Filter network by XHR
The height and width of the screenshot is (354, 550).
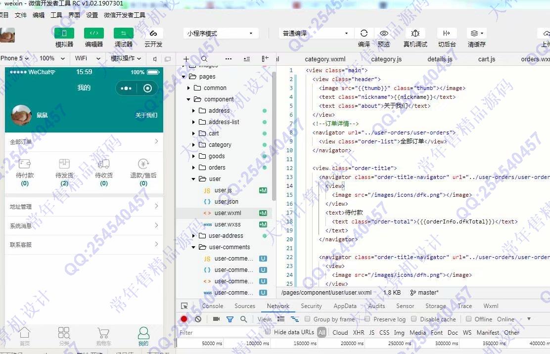point(359,333)
